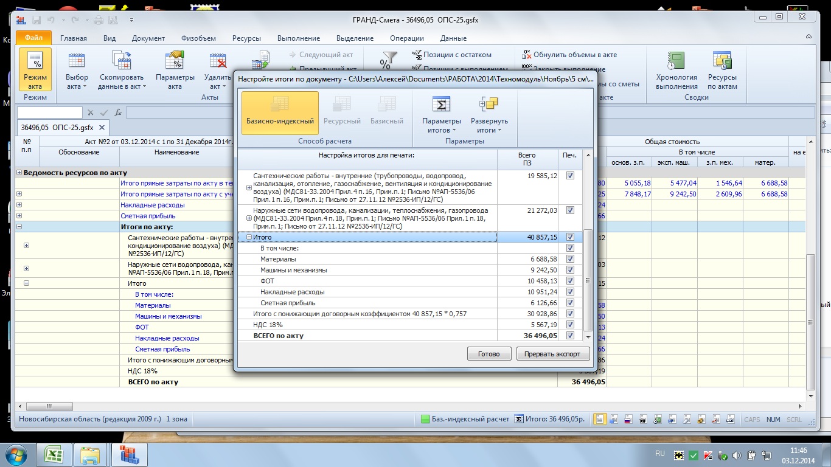Switch to the Ресурсы ribbon tab
The height and width of the screenshot is (467, 831).
coord(246,38)
